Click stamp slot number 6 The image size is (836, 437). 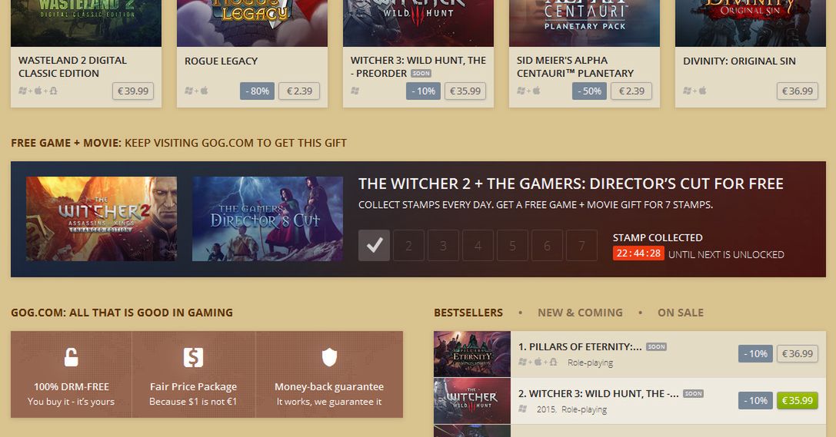click(x=547, y=245)
